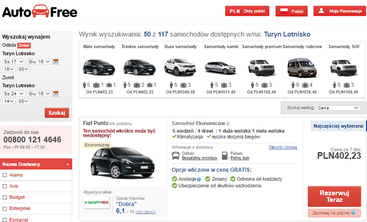Open return date calendar icon
Image resolution: width=367 pixels, height=222 pixels.
pyautogui.click(x=56, y=94)
